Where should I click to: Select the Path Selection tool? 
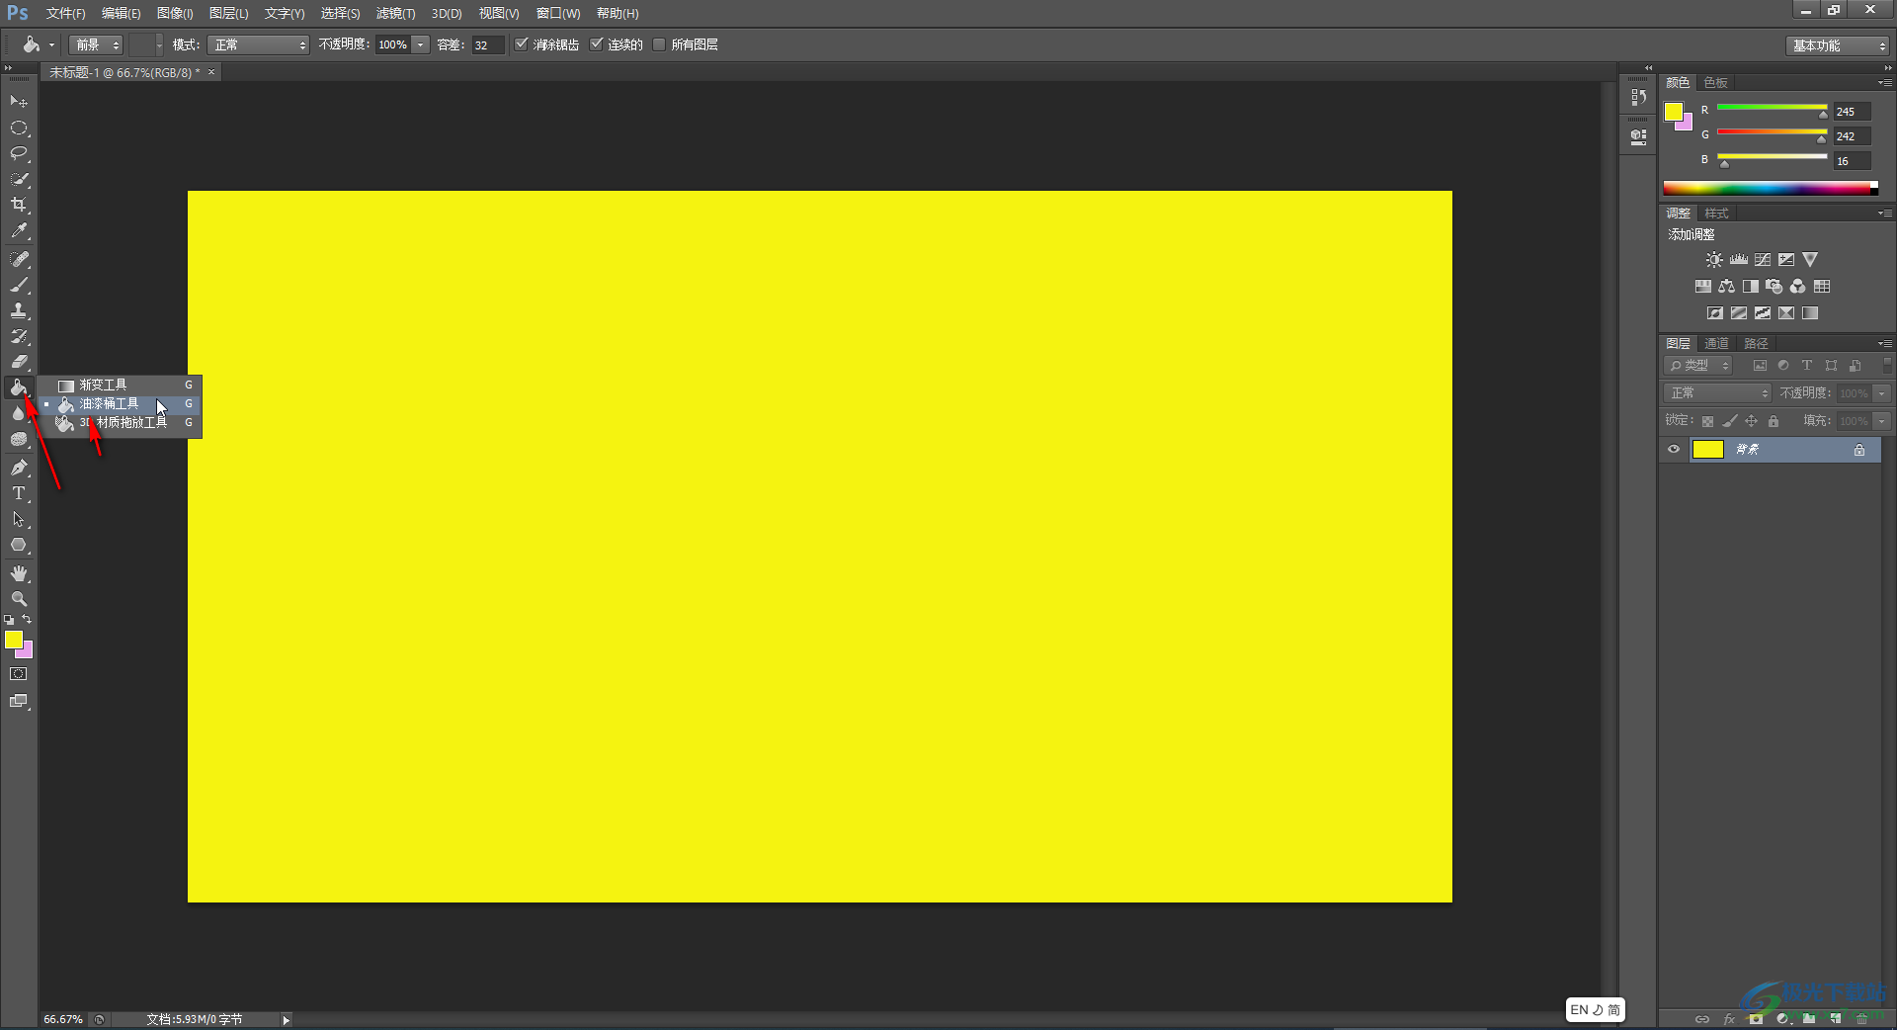[19, 519]
